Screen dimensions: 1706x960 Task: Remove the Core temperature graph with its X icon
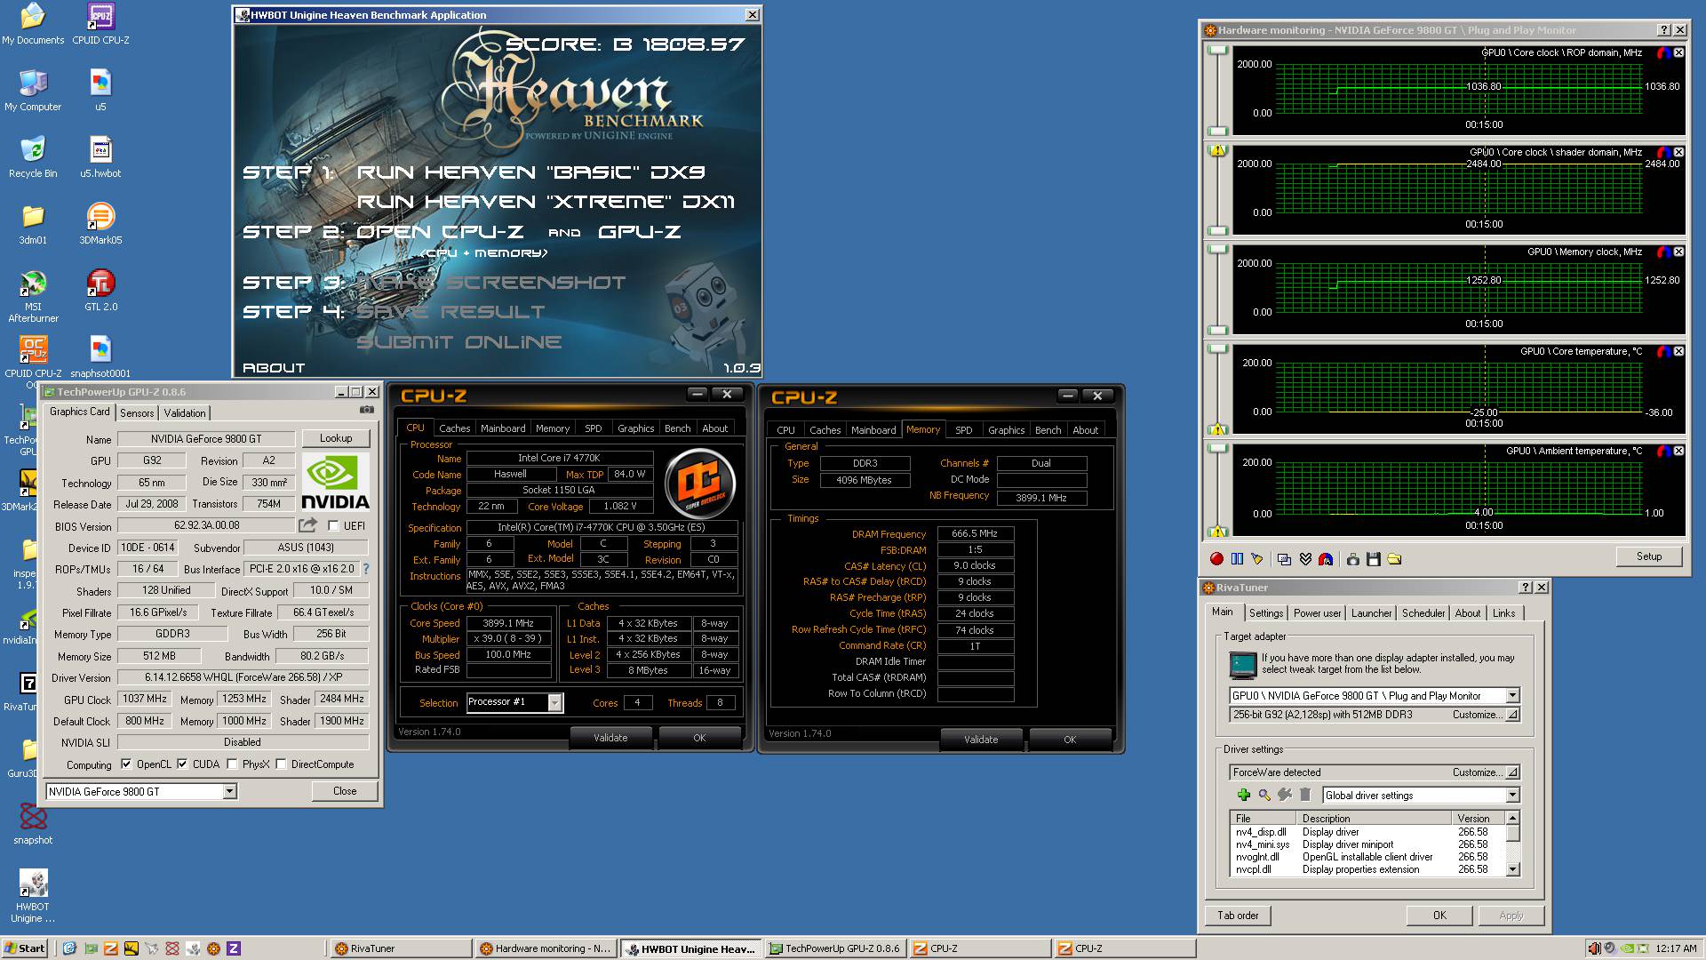point(1678,352)
